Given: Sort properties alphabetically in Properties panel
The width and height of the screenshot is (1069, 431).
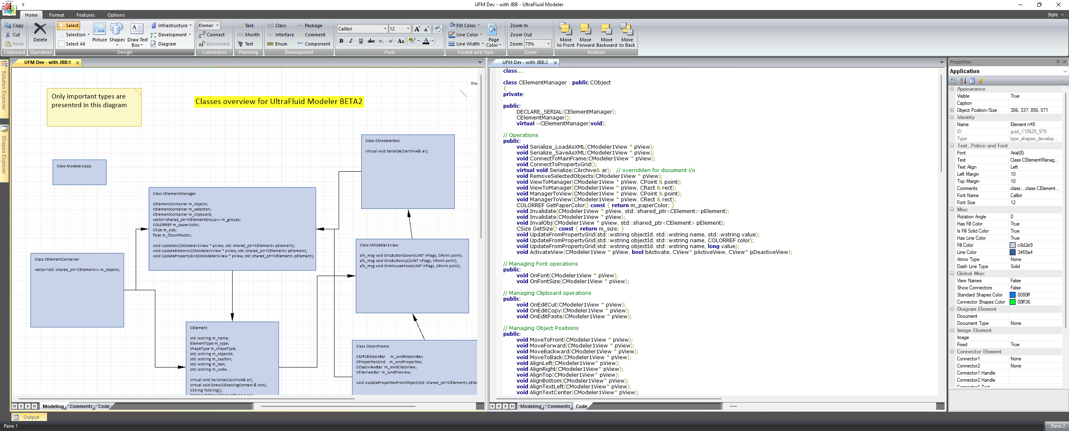Looking at the screenshot, I should click(963, 81).
